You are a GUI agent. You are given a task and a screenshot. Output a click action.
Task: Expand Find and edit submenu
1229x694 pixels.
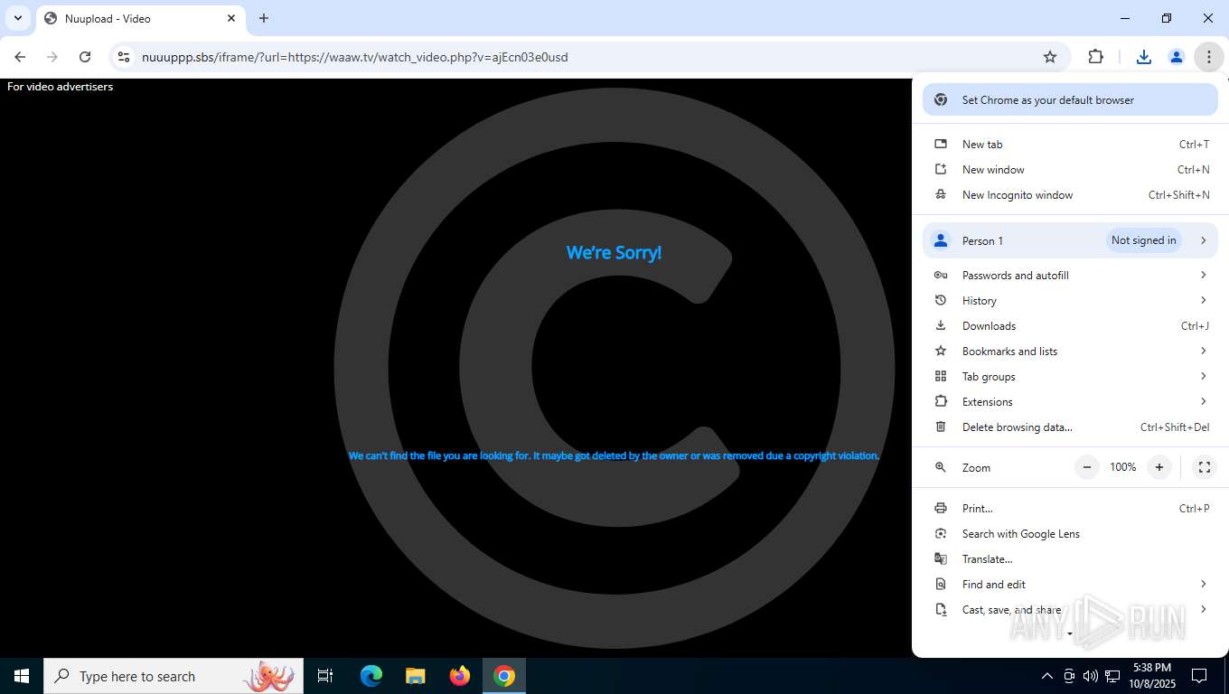(1070, 585)
